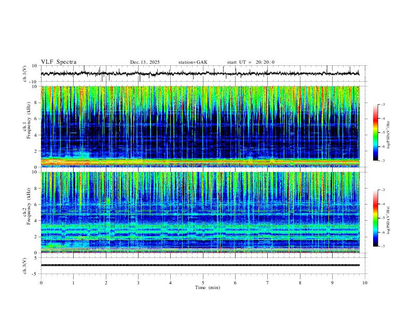
Task: Click the "1" minute tick on time axis
Action: coord(73,283)
